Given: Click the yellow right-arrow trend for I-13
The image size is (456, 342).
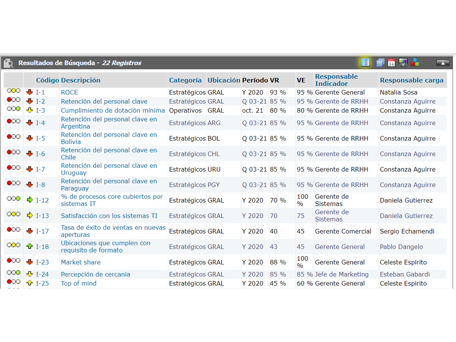Looking at the screenshot, I should click(x=29, y=216).
